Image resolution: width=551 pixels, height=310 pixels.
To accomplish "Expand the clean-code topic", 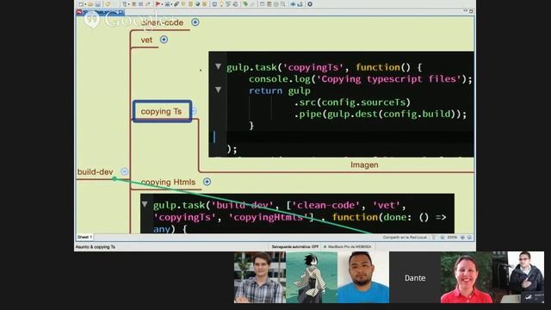I will (195, 22).
